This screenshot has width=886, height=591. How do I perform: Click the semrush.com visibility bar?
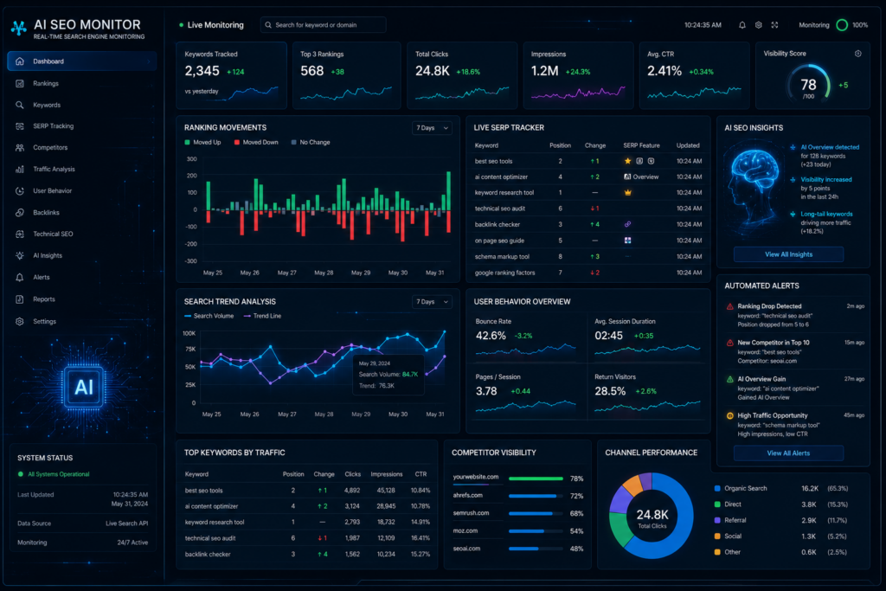coord(536,514)
